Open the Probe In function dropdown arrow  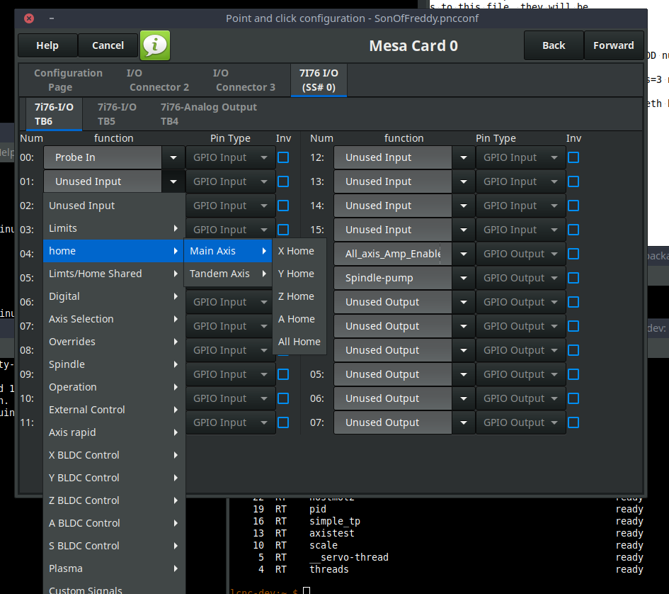pyautogui.click(x=173, y=157)
